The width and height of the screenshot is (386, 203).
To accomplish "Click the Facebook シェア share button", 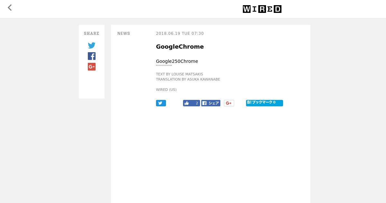I will click(x=211, y=103).
